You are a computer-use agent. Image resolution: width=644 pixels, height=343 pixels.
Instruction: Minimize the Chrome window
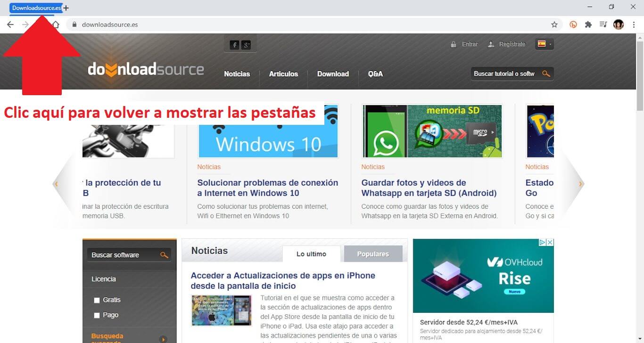(x=590, y=7)
